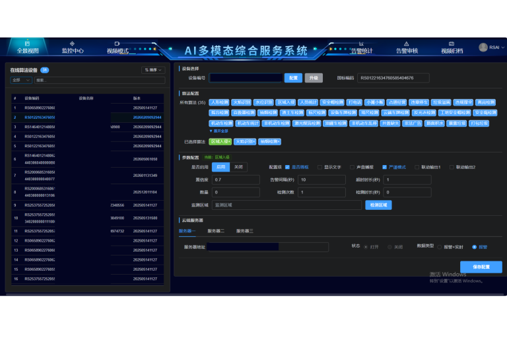Open the RSAI account dropdown arrow
This screenshot has width=507, height=338.
click(503, 48)
